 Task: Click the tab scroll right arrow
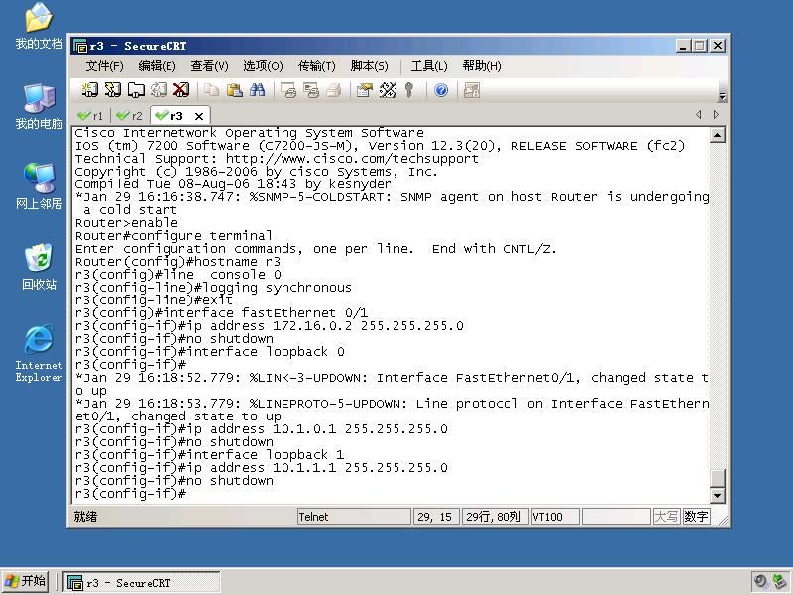click(716, 115)
